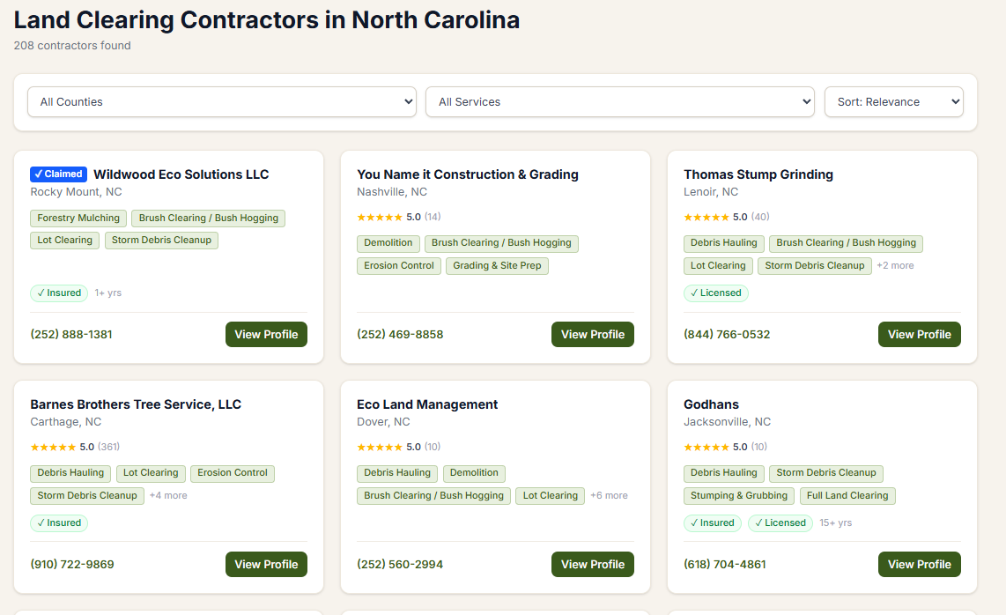This screenshot has width=1006, height=615.
Task: Click the star rating for You Name it Construction
Action: pyautogui.click(x=381, y=216)
